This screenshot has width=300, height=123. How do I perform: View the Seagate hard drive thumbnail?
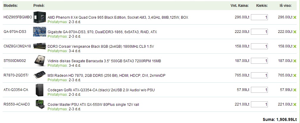[40, 60]
